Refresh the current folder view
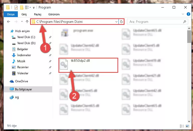This screenshot has width=193, height=131. [121, 22]
